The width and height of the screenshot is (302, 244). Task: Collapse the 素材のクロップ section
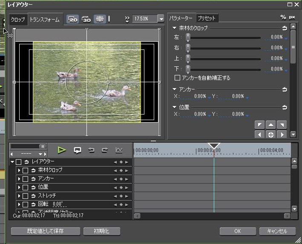tap(174, 28)
